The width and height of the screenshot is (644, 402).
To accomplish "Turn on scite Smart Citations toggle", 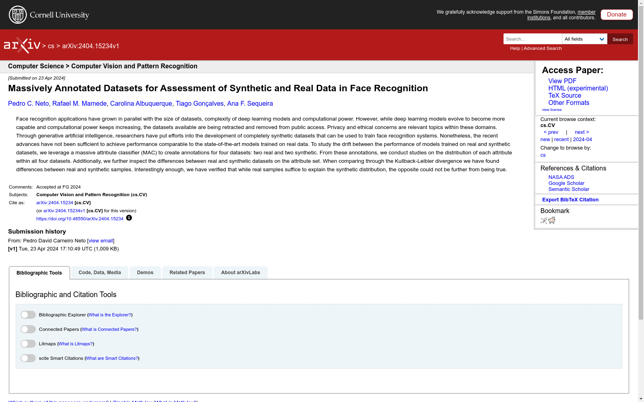I will tap(28, 358).
